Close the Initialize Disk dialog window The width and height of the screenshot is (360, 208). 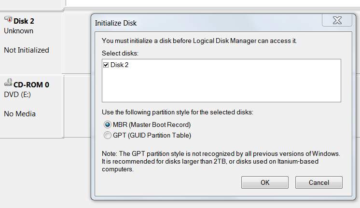[337, 20]
